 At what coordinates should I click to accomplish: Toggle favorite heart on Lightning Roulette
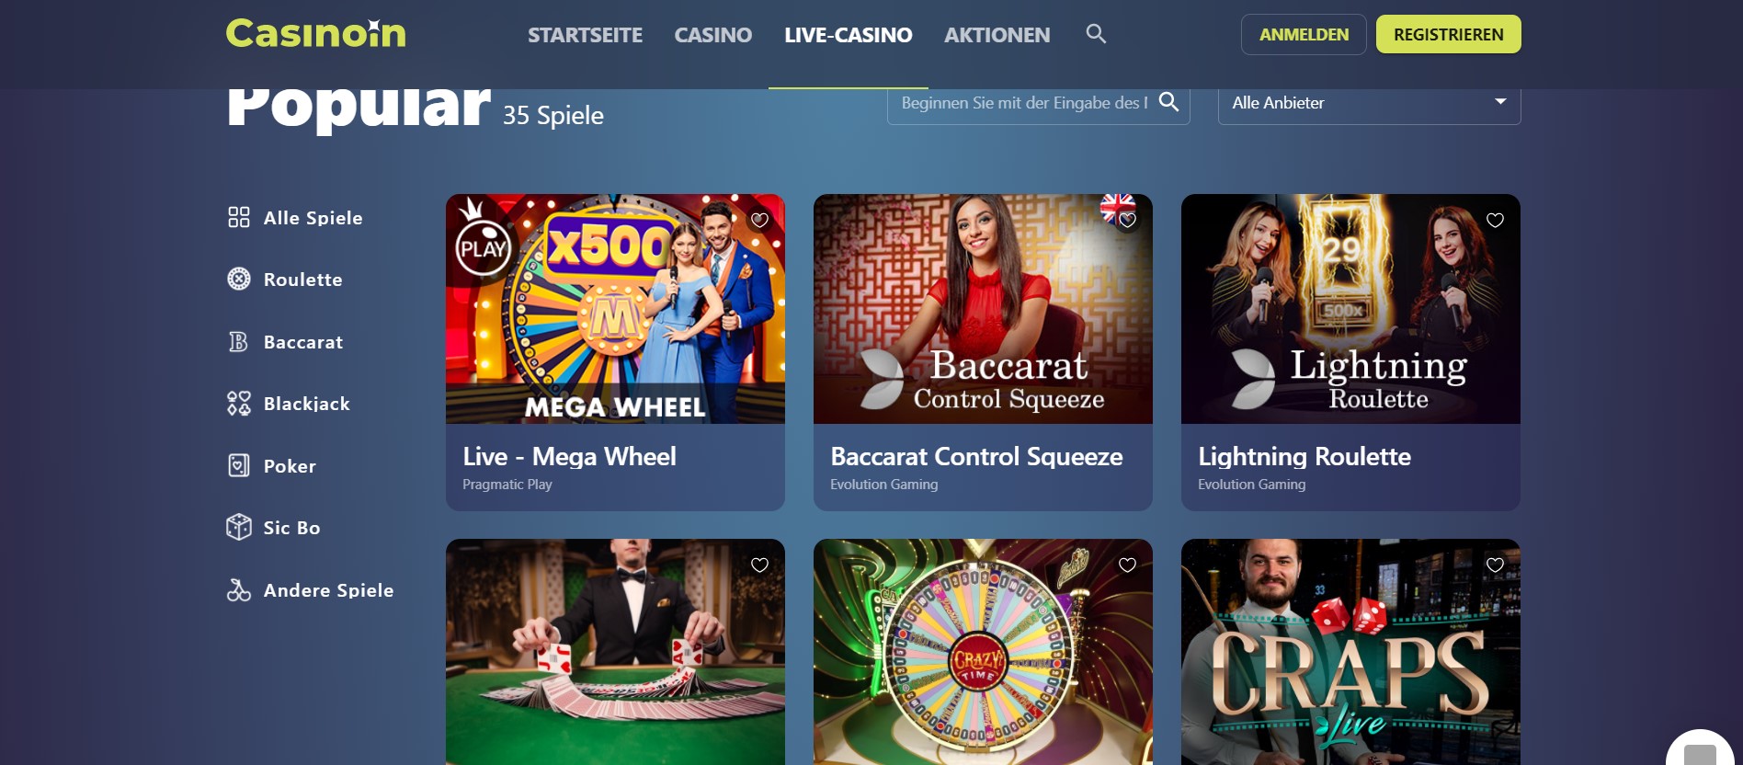coord(1495,220)
